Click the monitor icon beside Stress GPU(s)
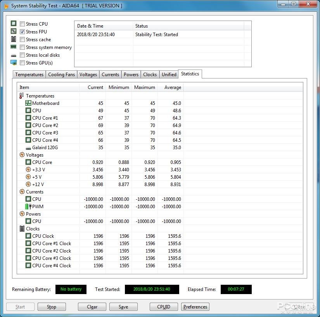The height and width of the screenshot is (317, 320). click(14, 63)
